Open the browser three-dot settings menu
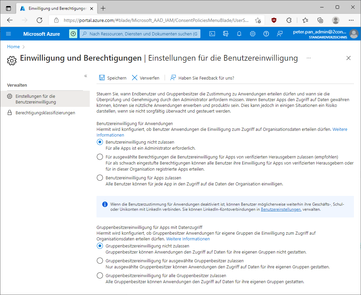Image resolution: width=361 pixels, height=295 pixels. click(351, 20)
